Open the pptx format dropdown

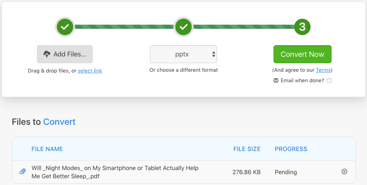183,54
